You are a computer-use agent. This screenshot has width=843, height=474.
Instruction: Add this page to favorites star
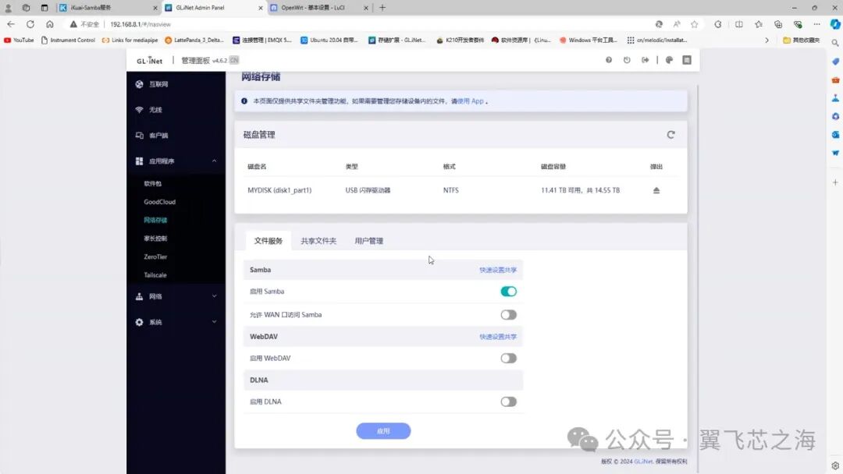click(x=695, y=24)
